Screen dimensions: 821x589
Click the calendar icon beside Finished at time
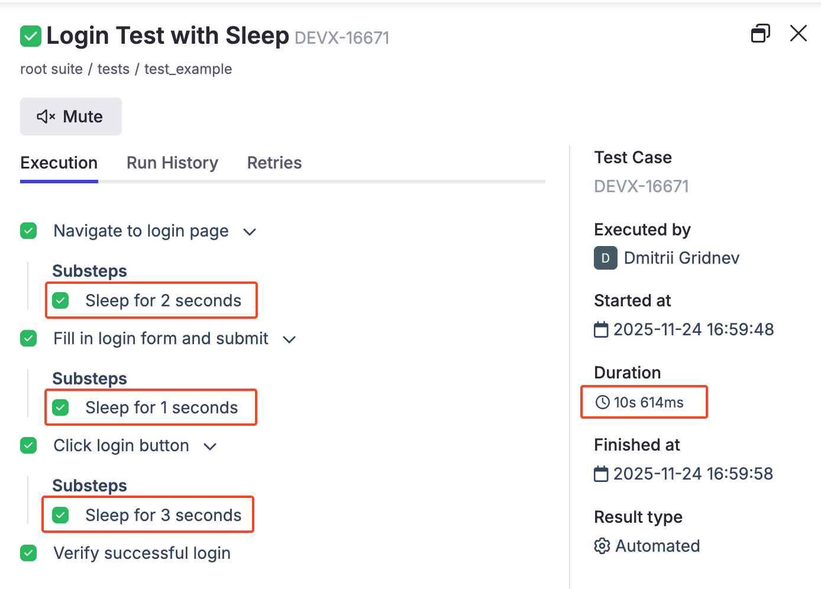pyautogui.click(x=601, y=474)
